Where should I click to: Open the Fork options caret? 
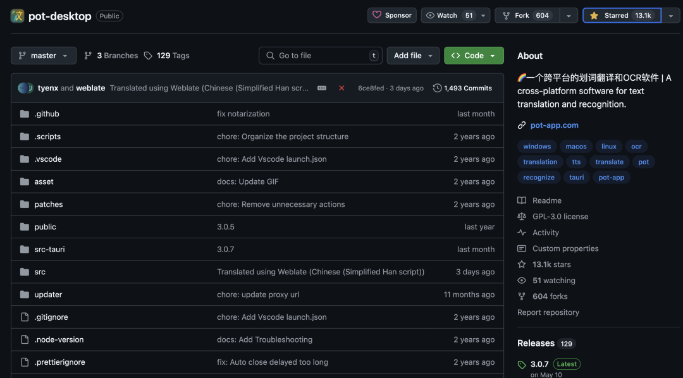[x=568, y=15]
